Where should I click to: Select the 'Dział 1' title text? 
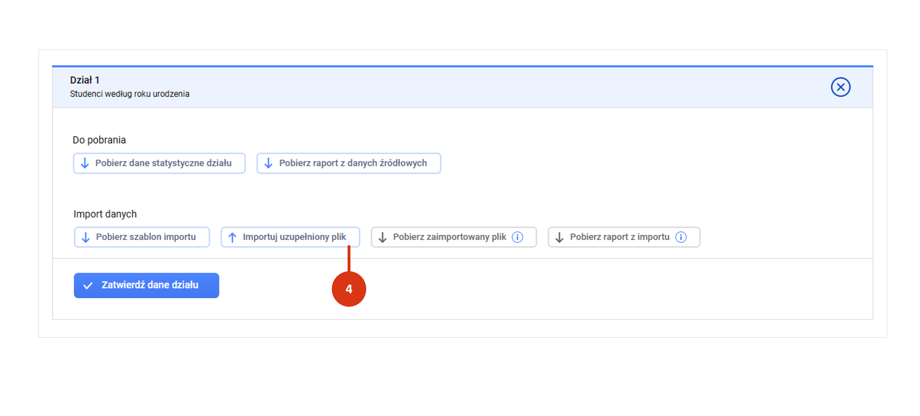85,80
